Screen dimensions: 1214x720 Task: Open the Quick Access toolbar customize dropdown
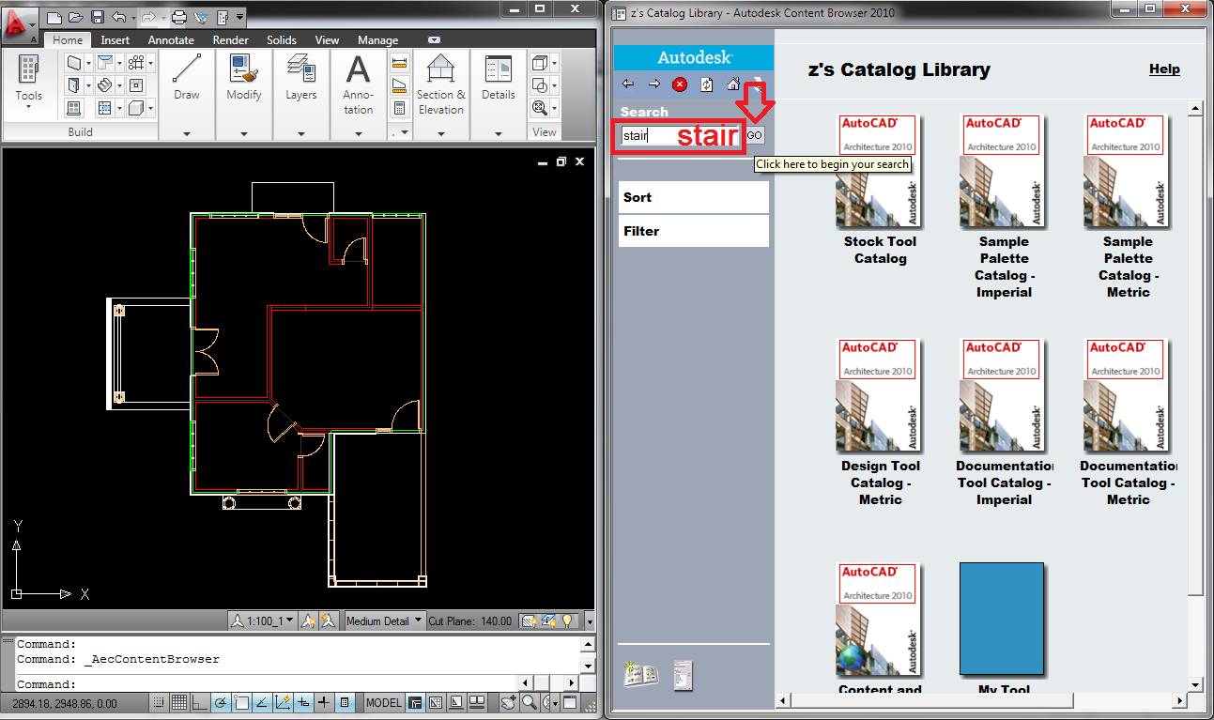tap(240, 17)
